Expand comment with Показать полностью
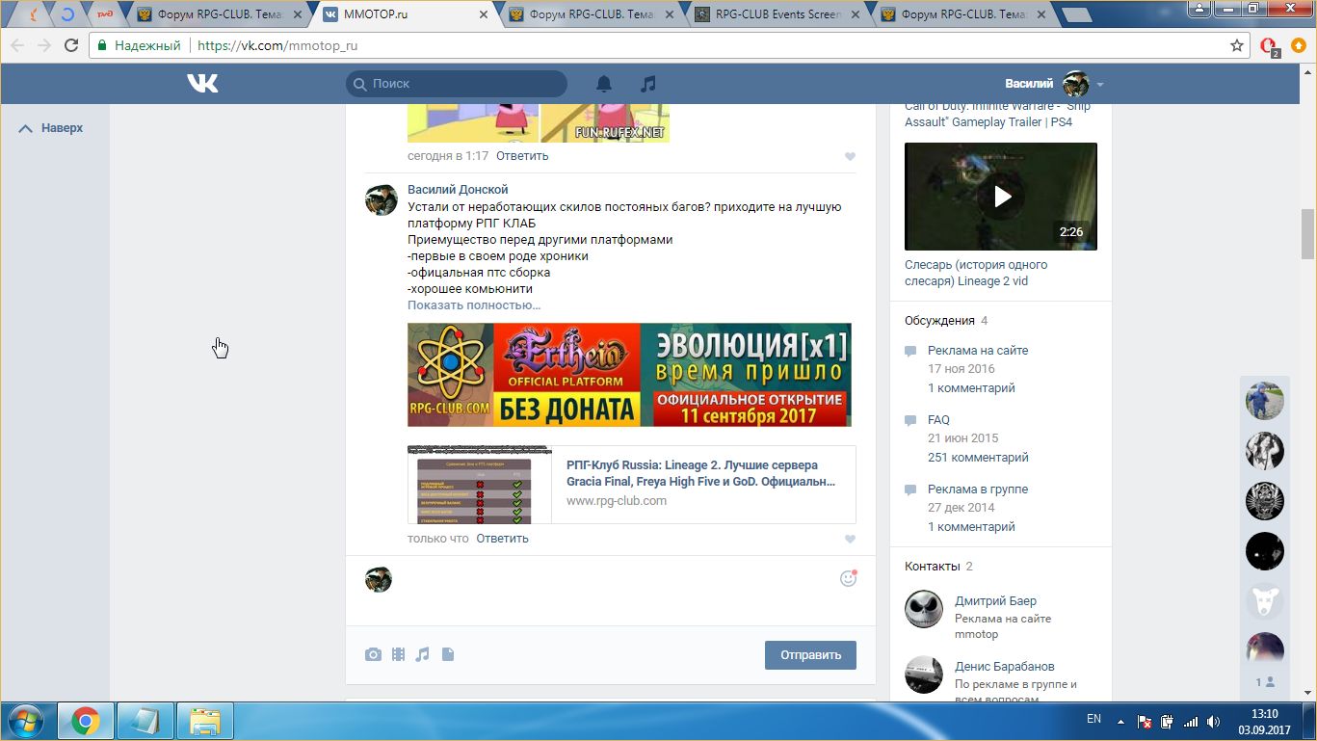Image resolution: width=1317 pixels, height=741 pixels. pos(474,304)
